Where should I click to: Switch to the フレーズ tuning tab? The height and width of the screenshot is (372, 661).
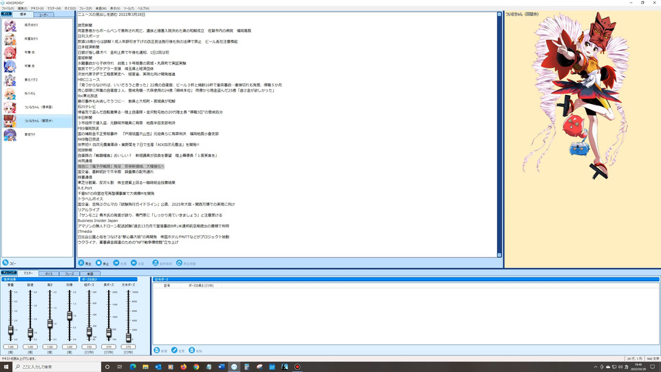(x=69, y=273)
